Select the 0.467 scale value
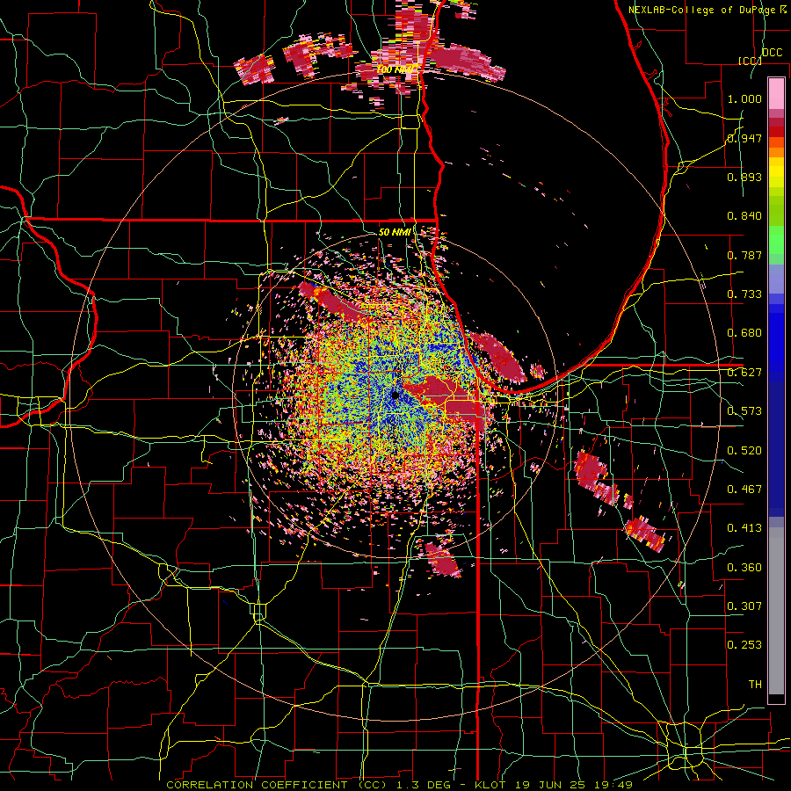The width and height of the screenshot is (791, 791). point(744,490)
